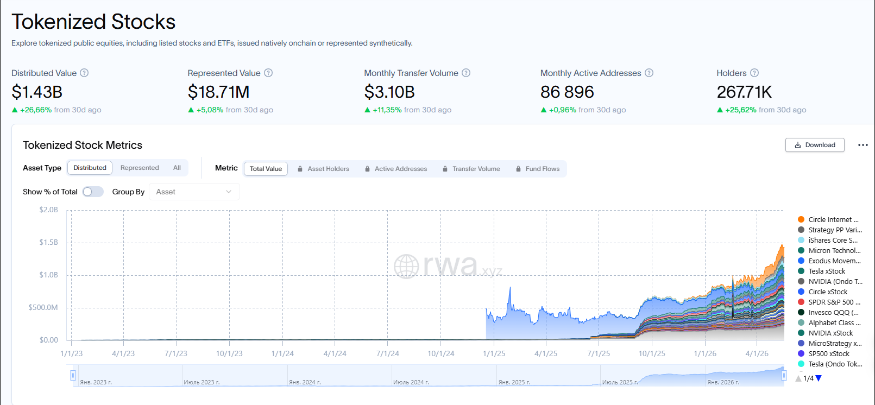Image resolution: width=875 pixels, height=405 pixels.
Task: Hide the Strategy PP Vari... legend series
Action: coord(830,230)
